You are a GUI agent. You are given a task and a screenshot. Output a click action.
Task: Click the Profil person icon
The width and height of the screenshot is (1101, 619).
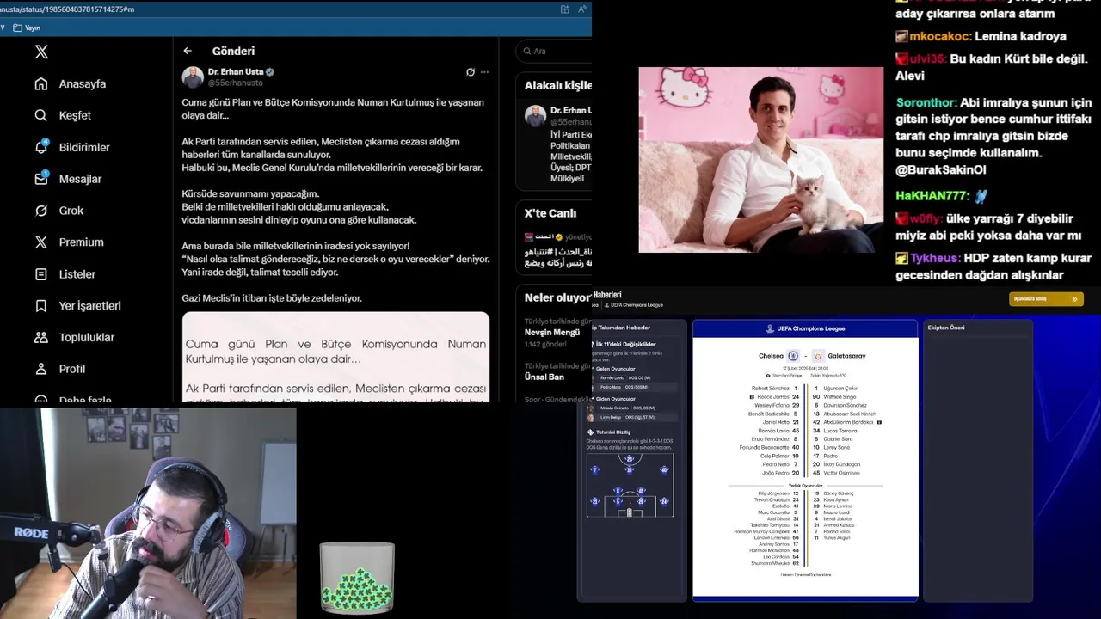coord(41,369)
